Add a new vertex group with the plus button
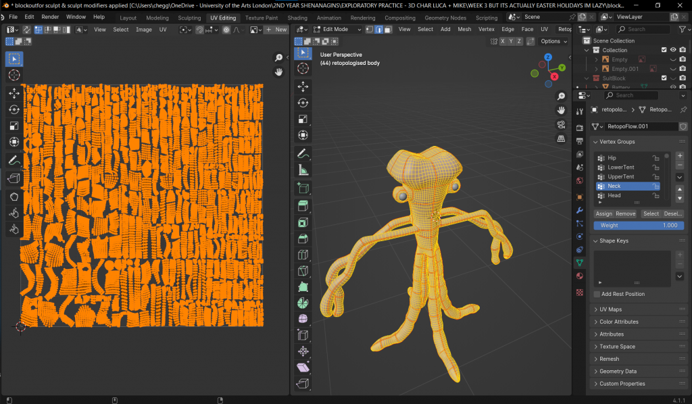Image resolution: width=692 pixels, height=404 pixels. (680, 155)
